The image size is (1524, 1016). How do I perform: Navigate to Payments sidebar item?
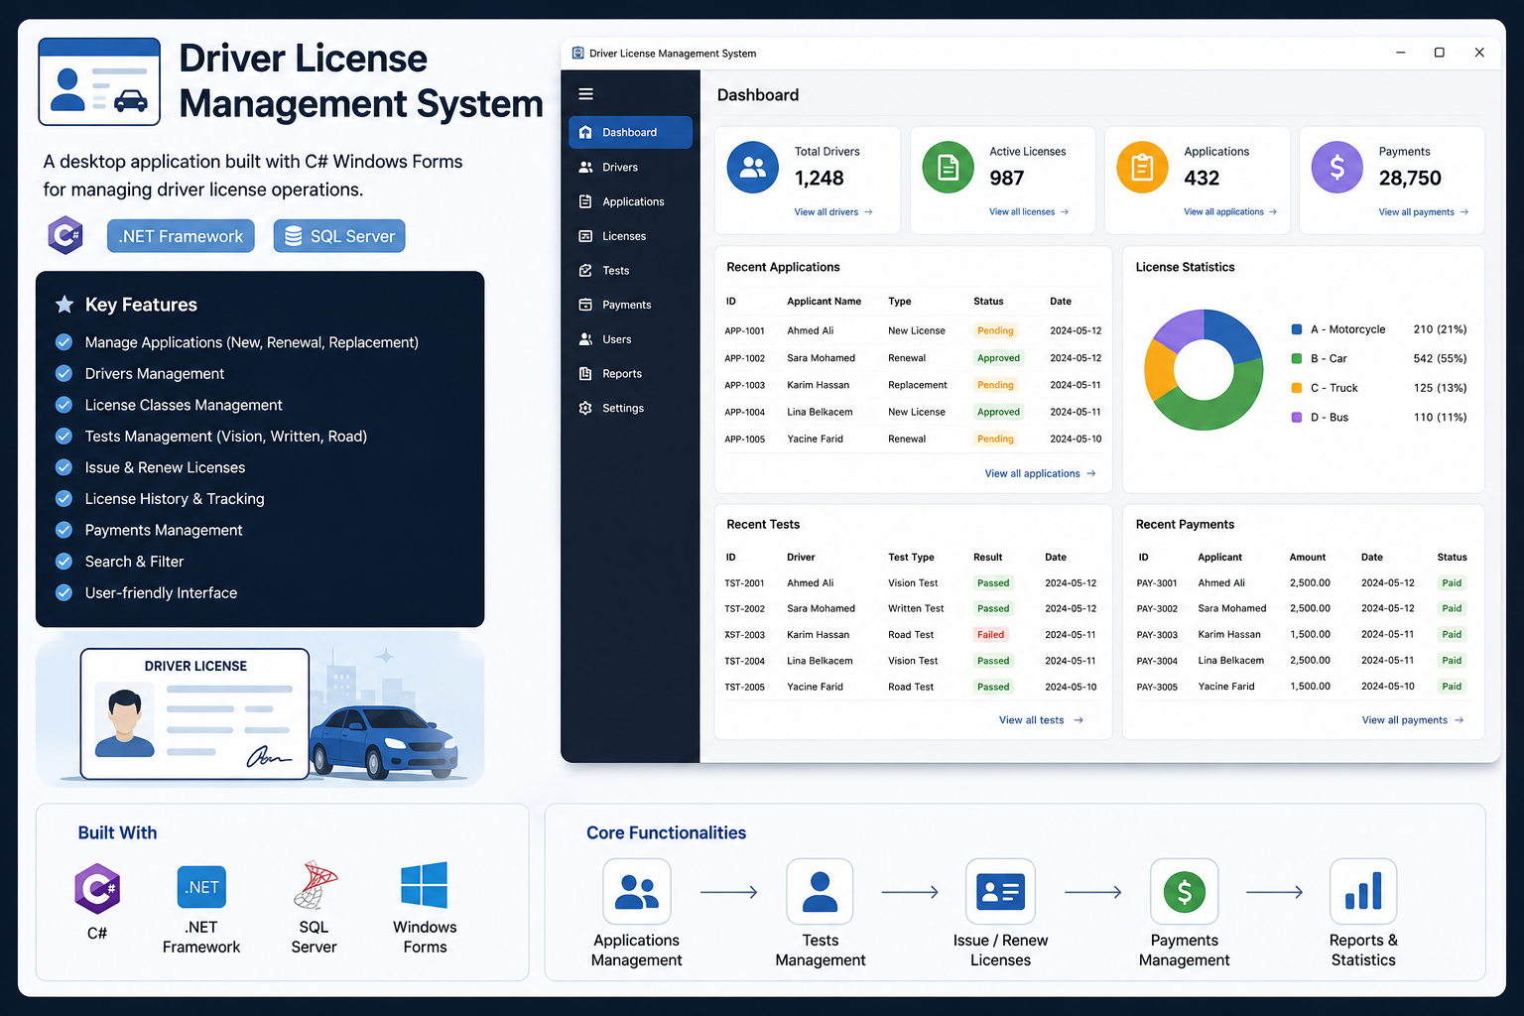click(x=627, y=305)
